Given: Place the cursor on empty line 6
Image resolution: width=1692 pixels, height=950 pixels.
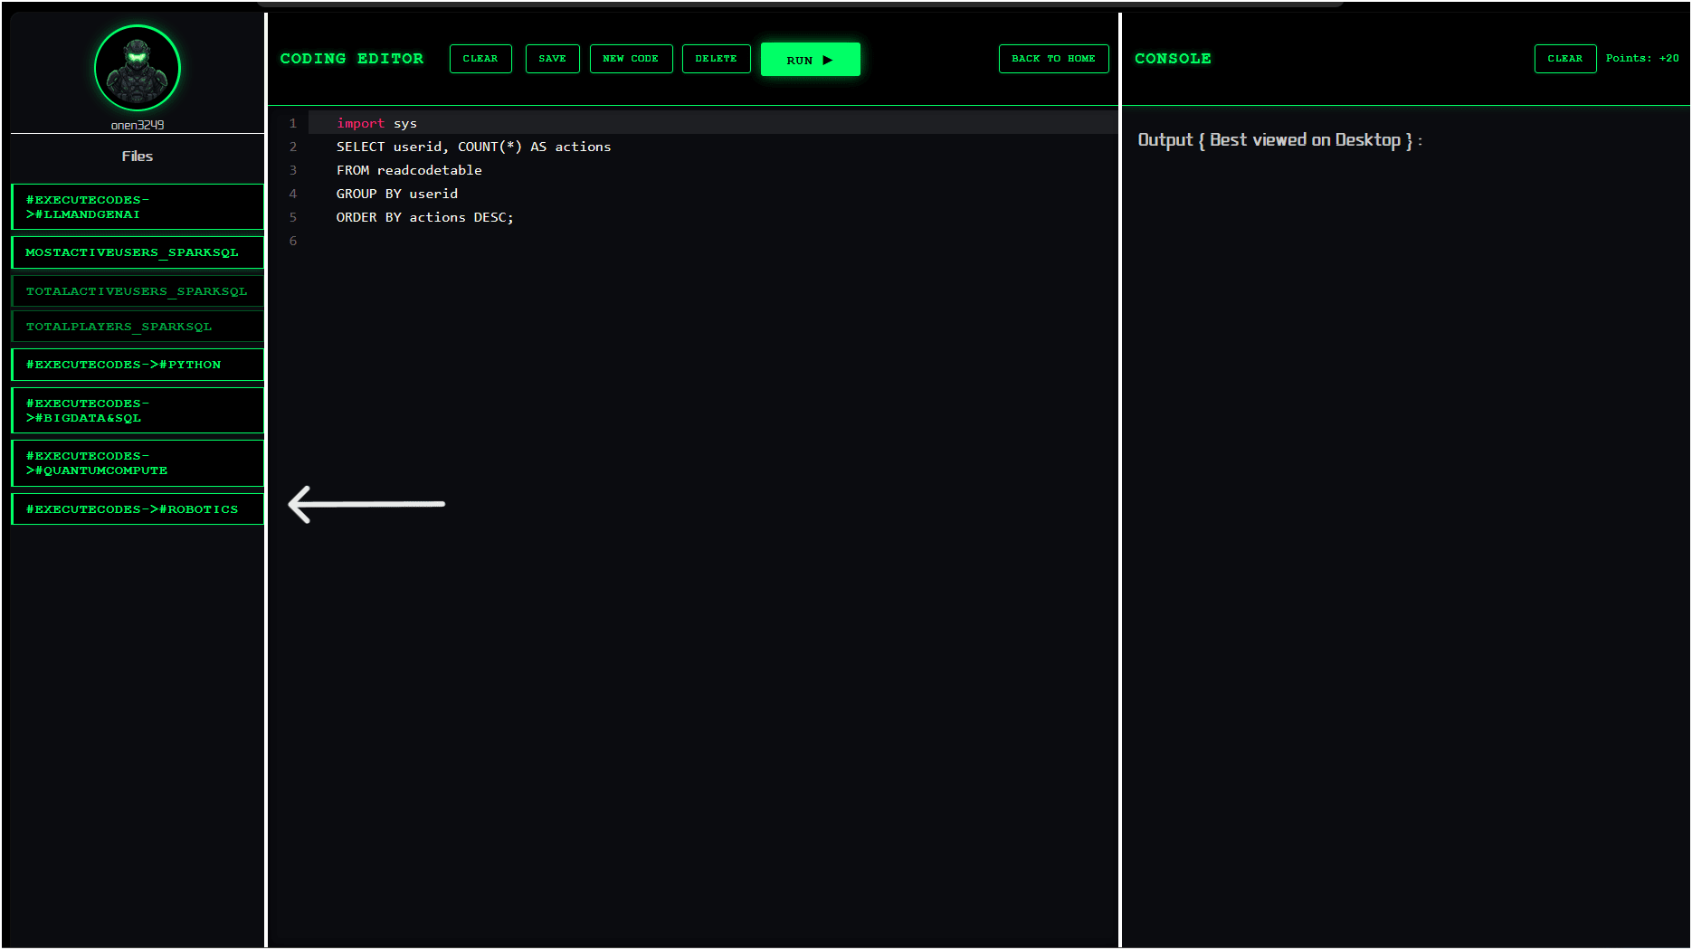Looking at the screenshot, I should pos(712,241).
